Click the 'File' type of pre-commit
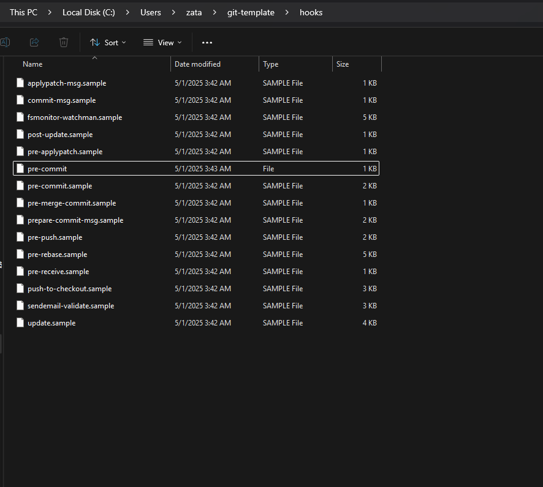This screenshot has width=543, height=487. [x=268, y=169]
